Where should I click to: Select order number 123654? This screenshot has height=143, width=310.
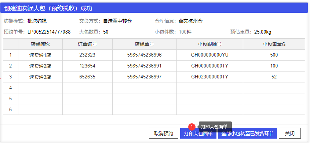(87, 66)
